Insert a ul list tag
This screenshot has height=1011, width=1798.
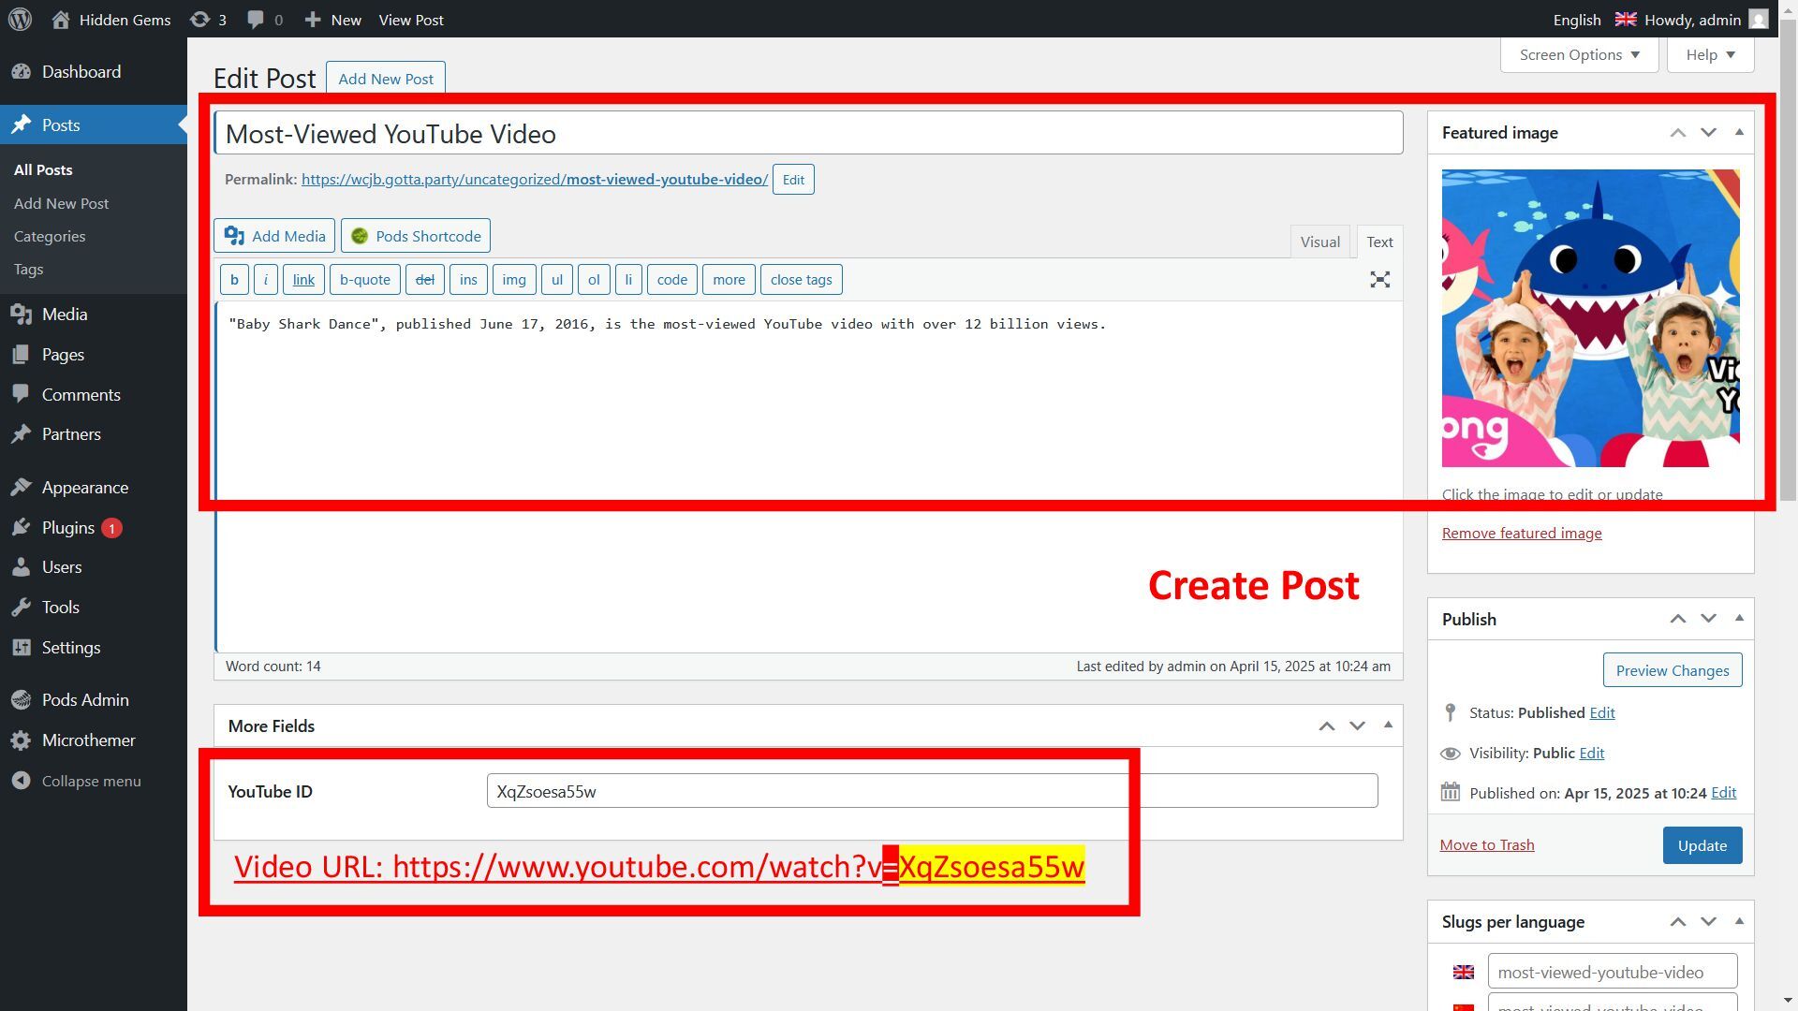coord(557,280)
